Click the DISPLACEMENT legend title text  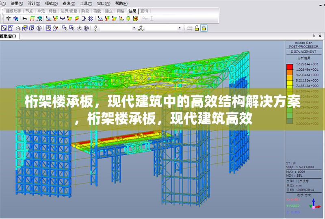click(303, 52)
